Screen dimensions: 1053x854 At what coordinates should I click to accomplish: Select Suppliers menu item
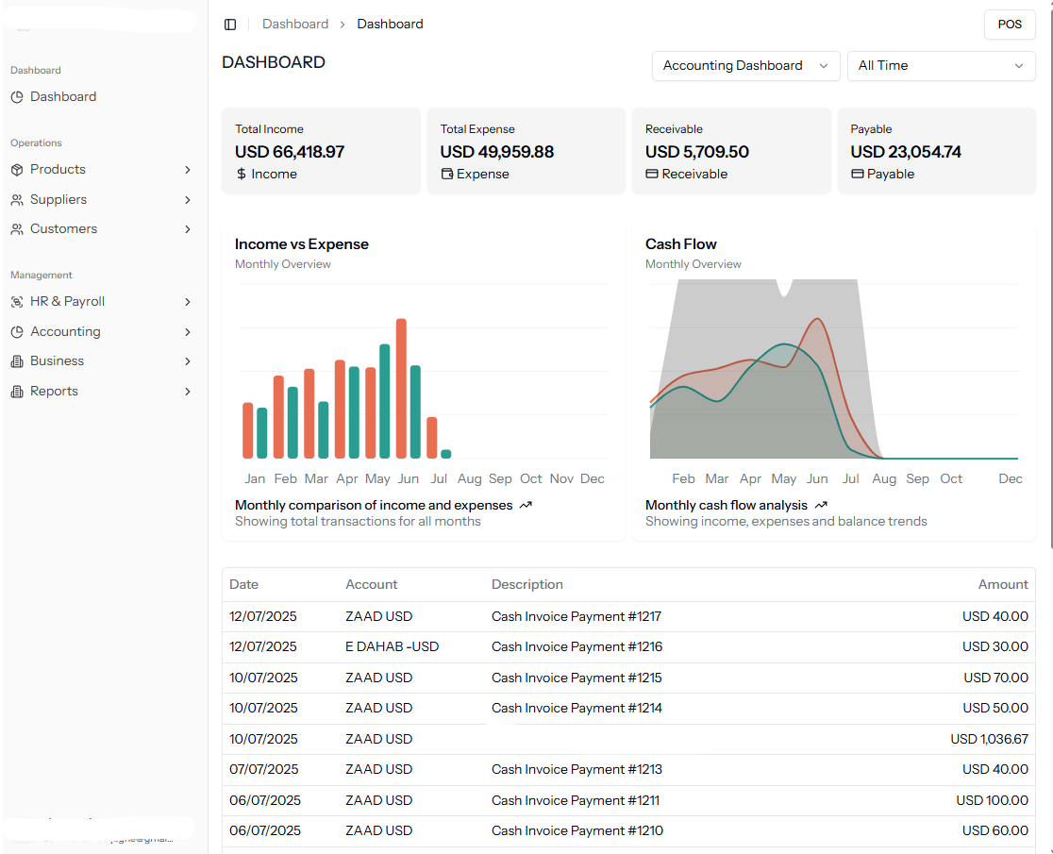tap(101, 199)
